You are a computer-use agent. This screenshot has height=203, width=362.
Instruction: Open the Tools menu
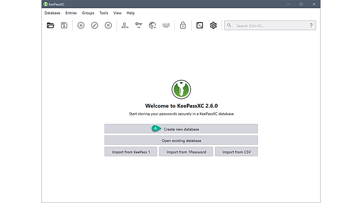point(103,13)
